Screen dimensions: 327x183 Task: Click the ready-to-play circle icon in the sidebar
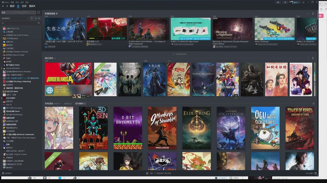(x=39, y=18)
